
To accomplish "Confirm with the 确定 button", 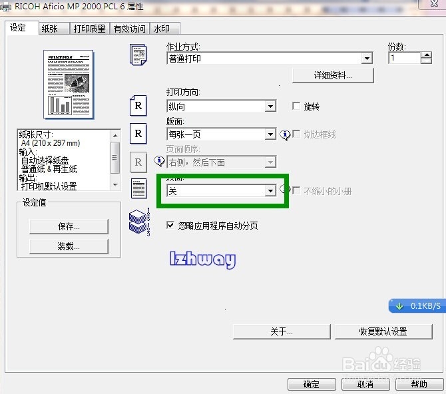I will pyautogui.click(x=312, y=384).
